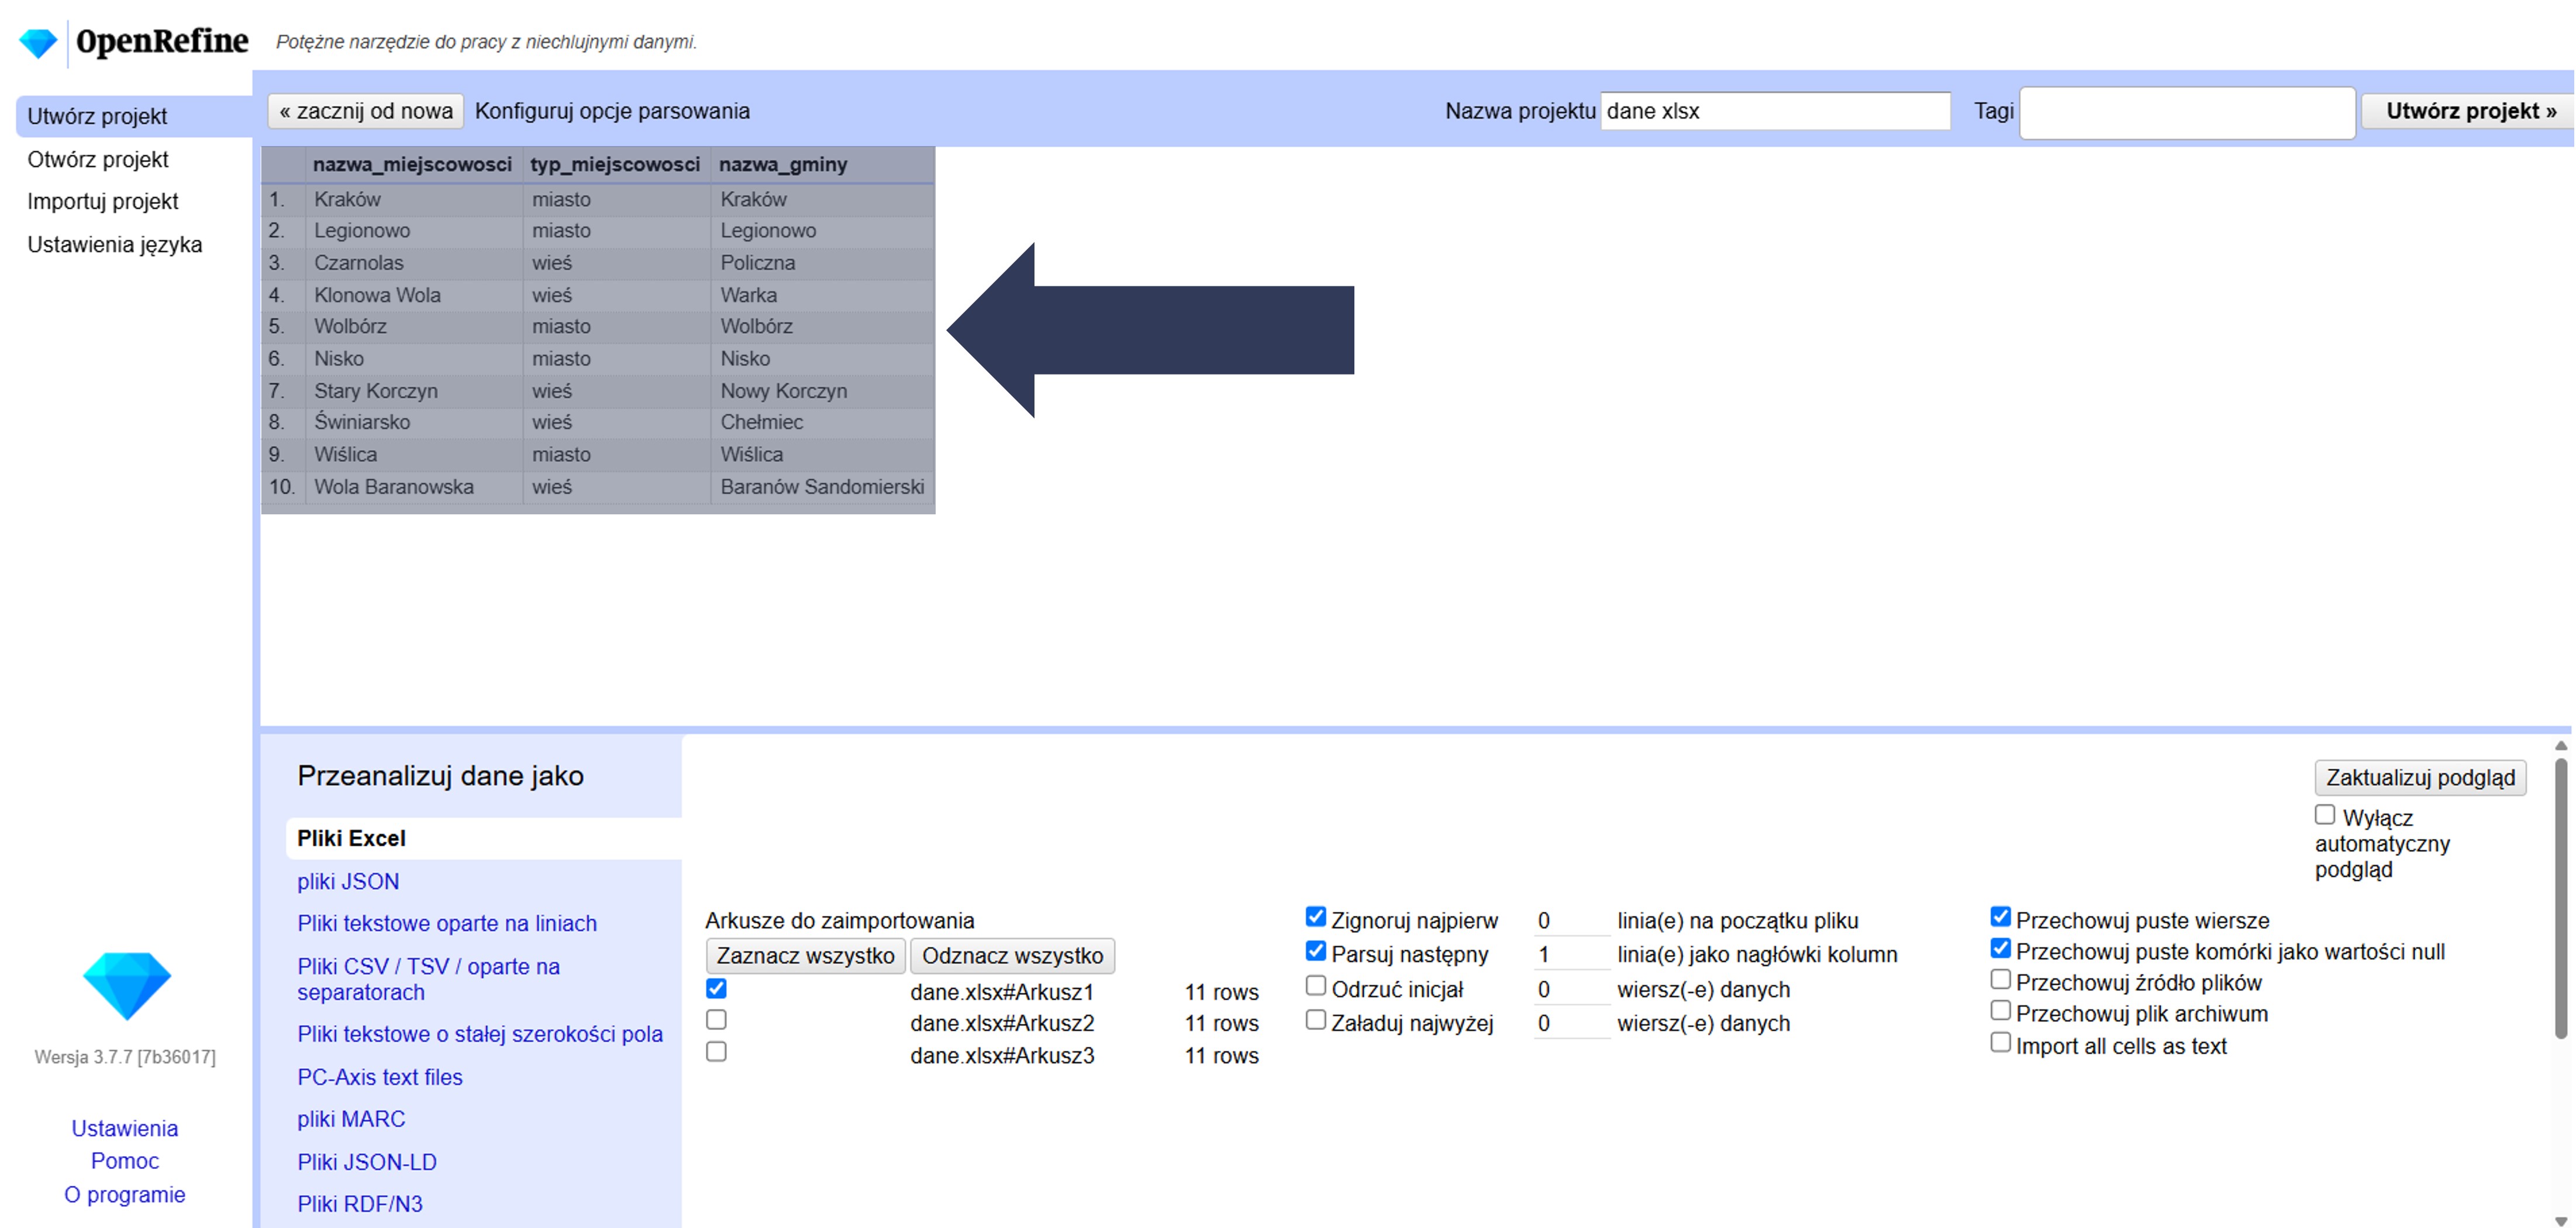Viewport: 2576px width, 1228px height.
Task: Enable Import all cells as text
Action: pyautogui.click(x=2000, y=1043)
